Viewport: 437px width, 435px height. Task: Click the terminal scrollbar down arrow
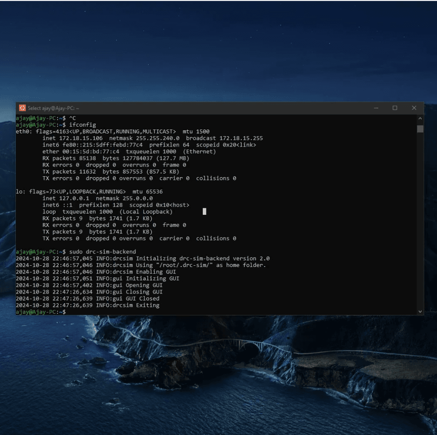tap(420, 312)
